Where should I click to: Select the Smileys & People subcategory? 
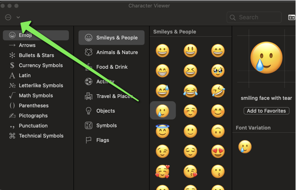click(112, 38)
